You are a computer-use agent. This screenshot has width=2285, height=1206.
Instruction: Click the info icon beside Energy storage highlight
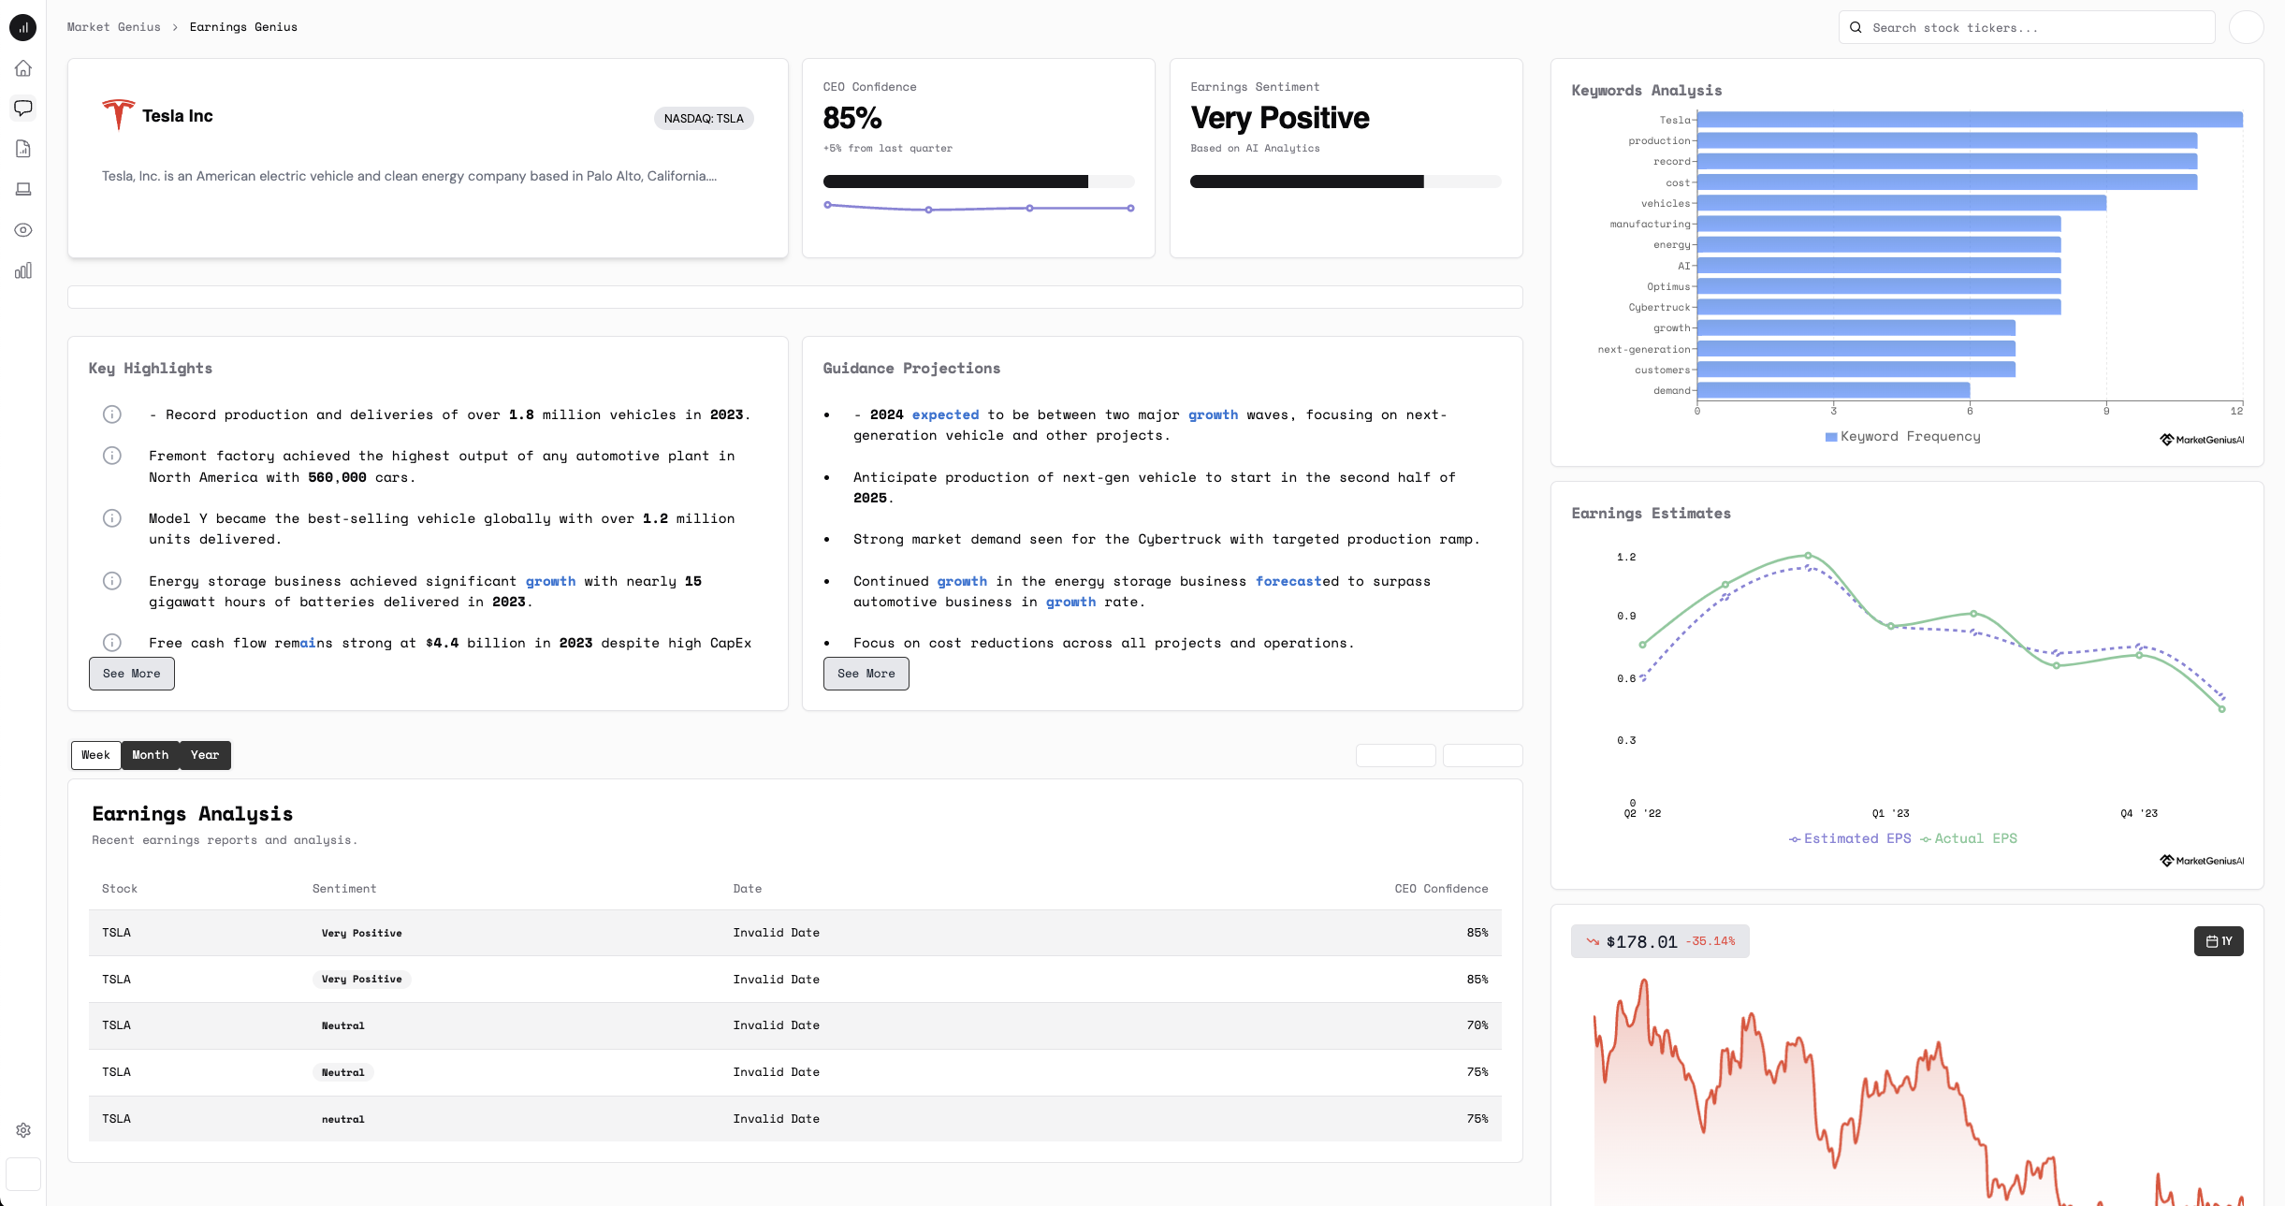(x=112, y=581)
